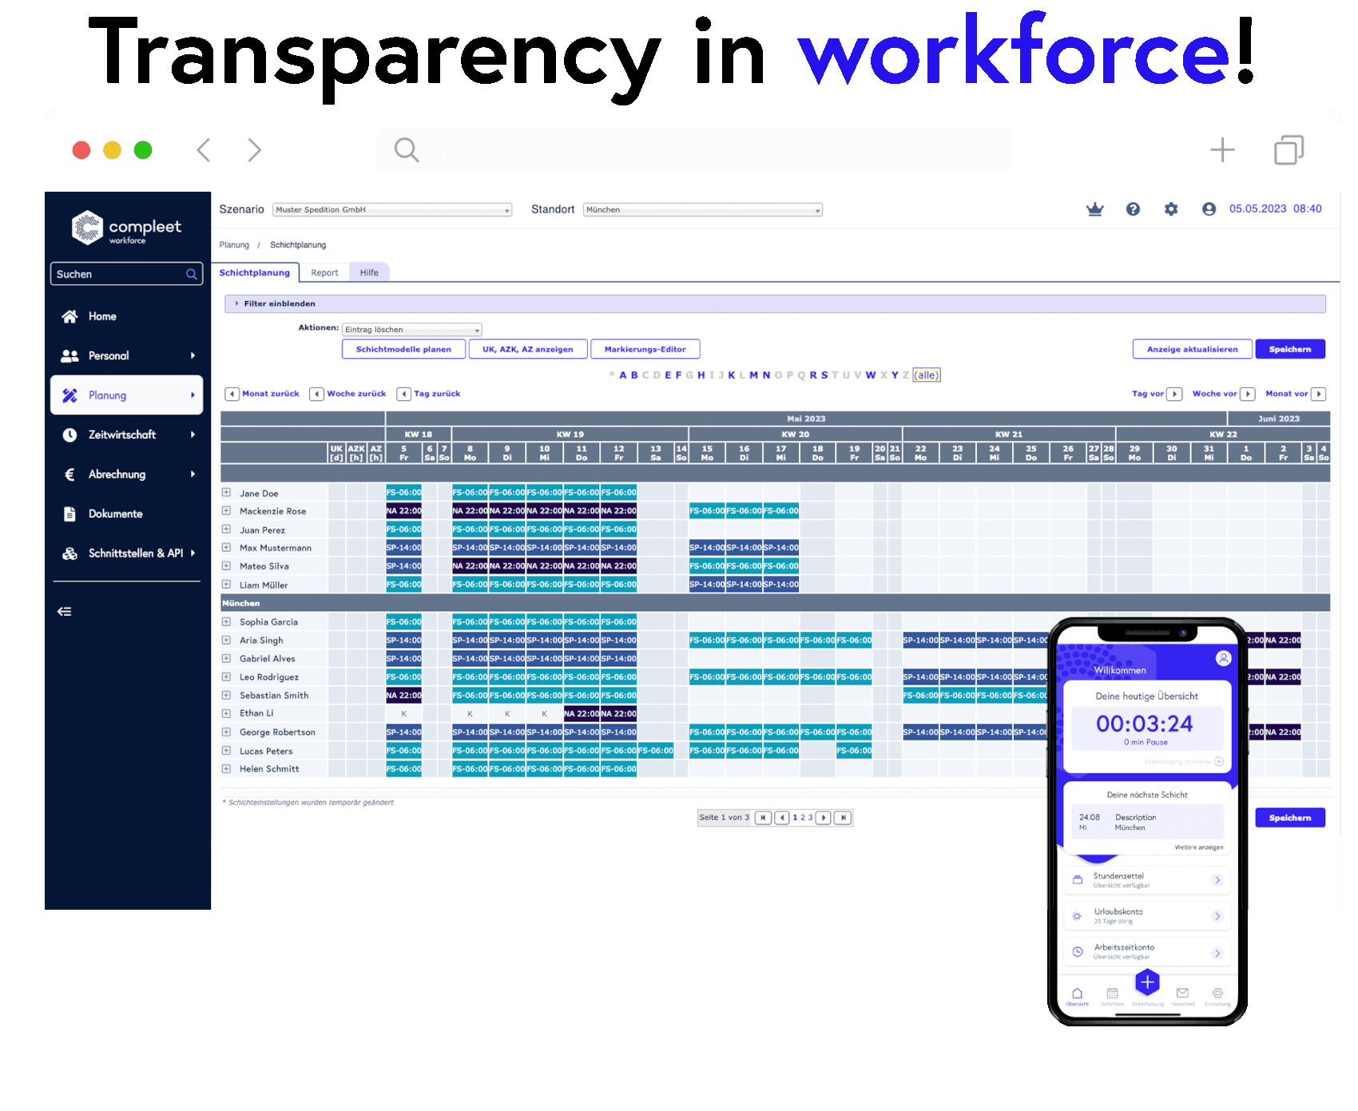Go to last page pagination icon
Viewport: 1358px width, 1111px height.
843,818
